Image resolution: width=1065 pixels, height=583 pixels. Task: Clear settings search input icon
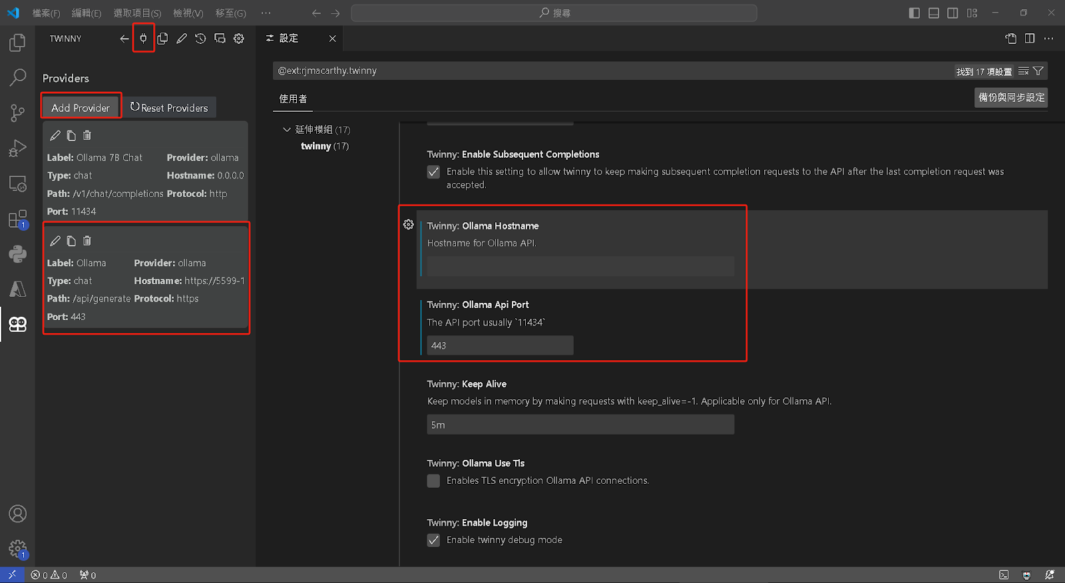coord(1024,71)
